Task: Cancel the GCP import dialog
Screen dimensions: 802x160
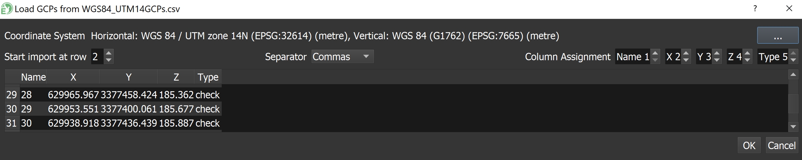Action: (781, 145)
